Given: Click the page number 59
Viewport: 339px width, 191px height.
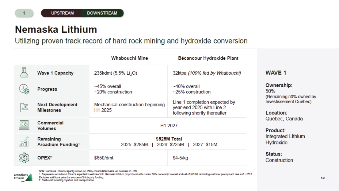Looking at the screenshot, I should [322, 178].
